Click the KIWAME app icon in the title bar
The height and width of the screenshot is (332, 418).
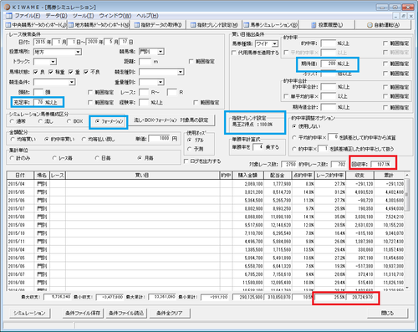point(7,7)
